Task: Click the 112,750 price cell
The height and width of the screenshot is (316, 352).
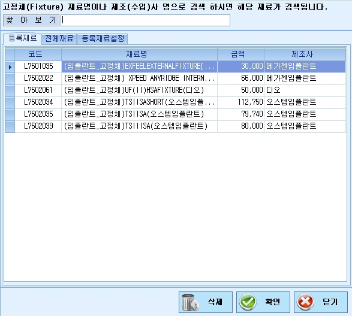Action: tap(240, 102)
